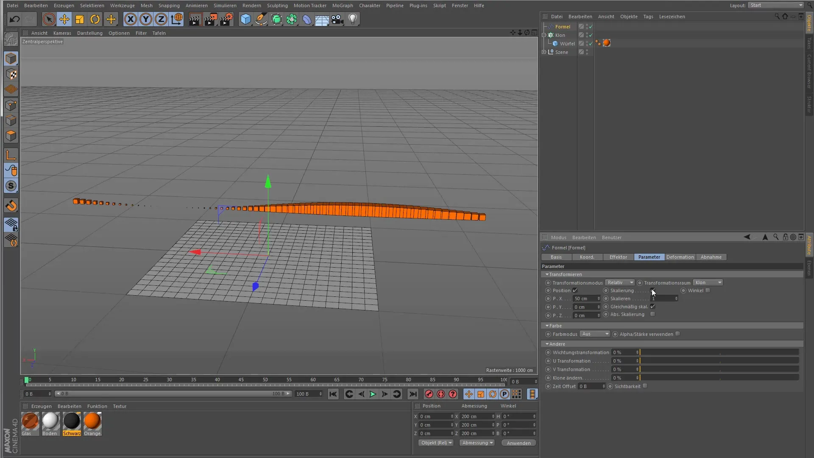Toggle the Skalierung checkbox
Image resolution: width=814 pixels, height=458 pixels.
click(x=653, y=290)
